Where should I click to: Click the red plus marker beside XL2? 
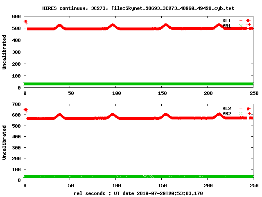pos(241,108)
